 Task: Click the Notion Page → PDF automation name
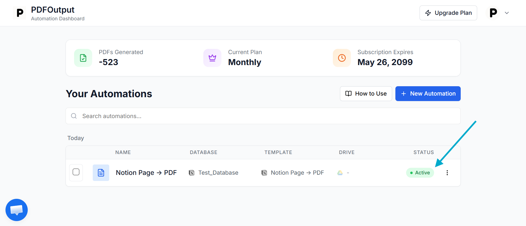coord(146,173)
